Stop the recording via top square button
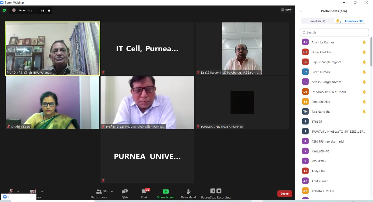The width and height of the screenshot is (373, 202). click(49, 10)
